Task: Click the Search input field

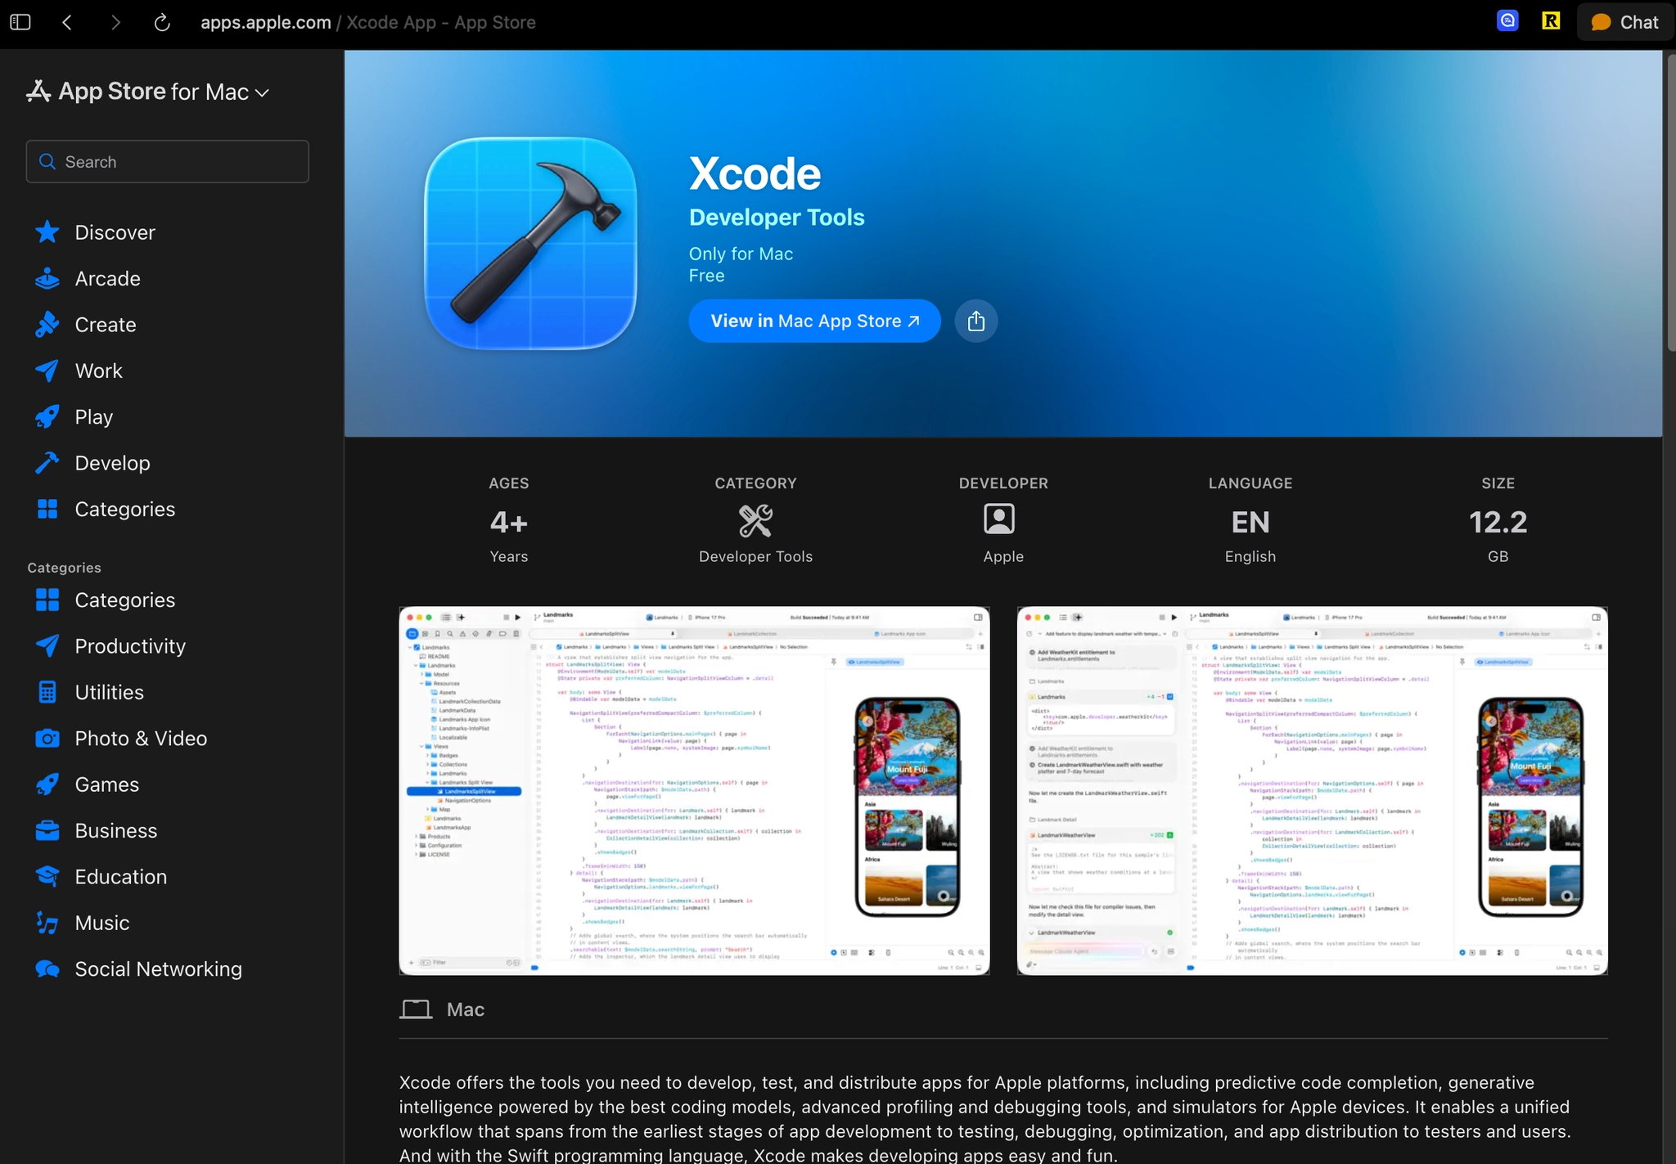Action: 168,162
